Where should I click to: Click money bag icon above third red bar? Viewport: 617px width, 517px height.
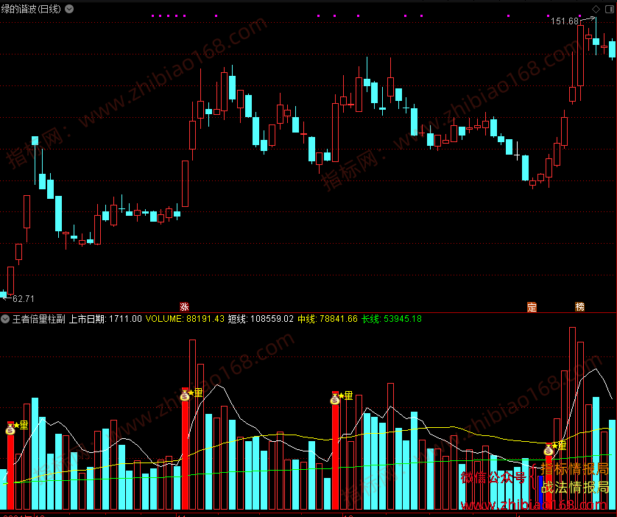[335, 399]
